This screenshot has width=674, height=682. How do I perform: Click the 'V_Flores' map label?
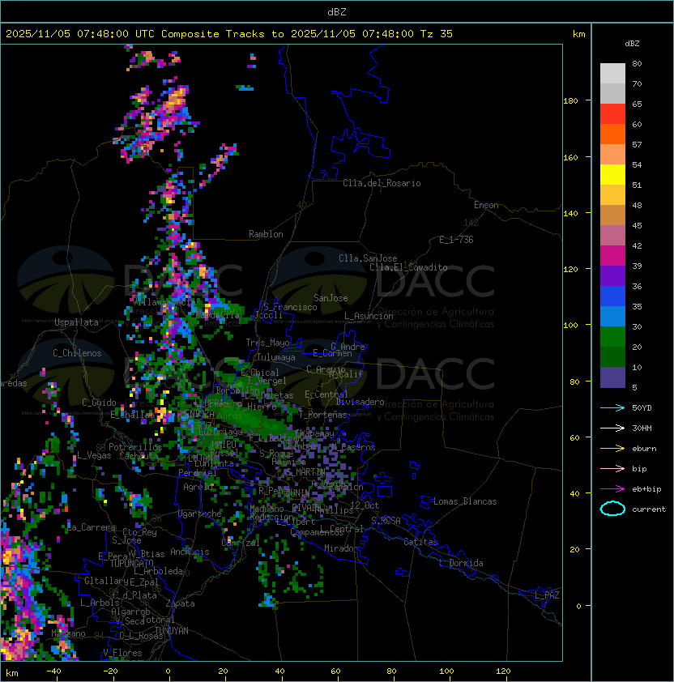122,653
